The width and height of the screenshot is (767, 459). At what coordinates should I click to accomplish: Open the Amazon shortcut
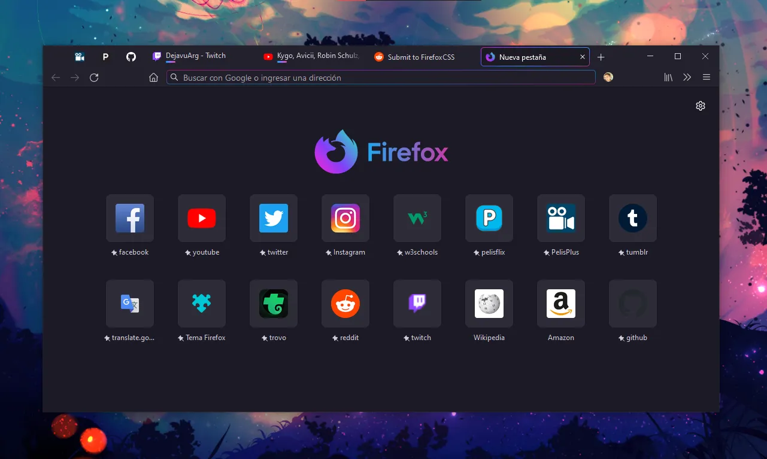560,304
